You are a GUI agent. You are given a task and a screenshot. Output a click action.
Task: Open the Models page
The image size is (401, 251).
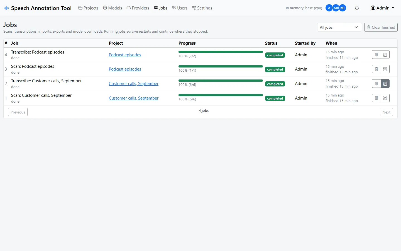click(113, 8)
